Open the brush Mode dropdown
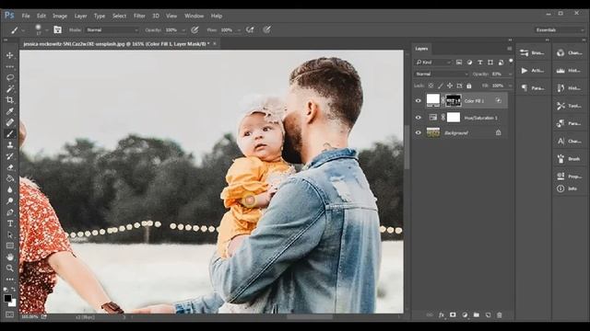The height and width of the screenshot is (331, 590). [x=112, y=30]
